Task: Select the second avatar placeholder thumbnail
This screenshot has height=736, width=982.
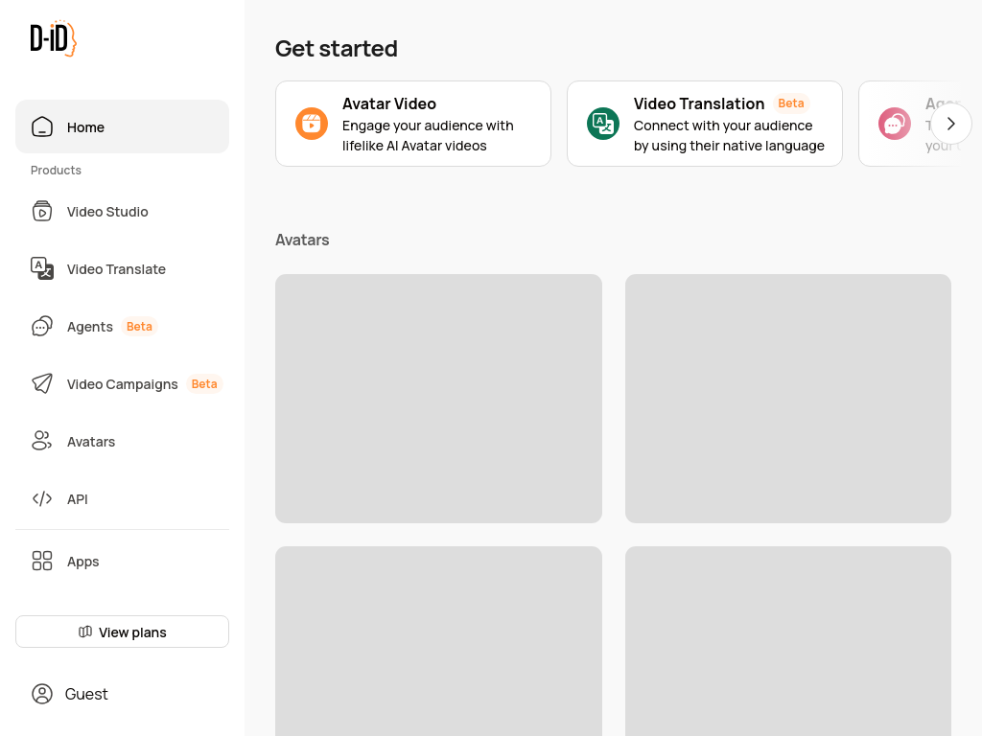Action: (x=788, y=399)
